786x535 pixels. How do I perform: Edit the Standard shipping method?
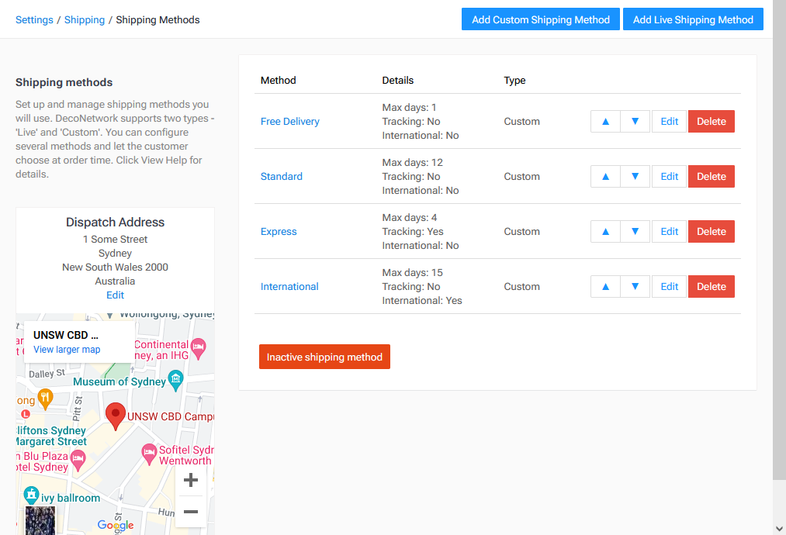coord(669,176)
